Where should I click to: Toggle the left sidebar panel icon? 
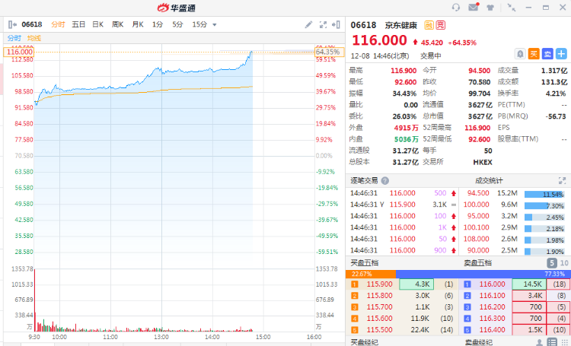pyautogui.click(x=11, y=24)
